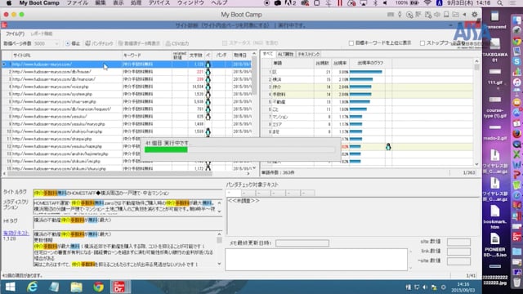Click the meta description box down arrow
The image size is (523, 294).
pyautogui.click(x=219, y=212)
